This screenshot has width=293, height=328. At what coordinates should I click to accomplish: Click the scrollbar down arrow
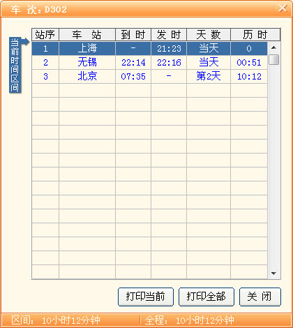(274, 274)
